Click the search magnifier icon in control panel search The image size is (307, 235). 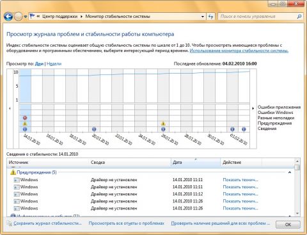(x=299, y=17)
